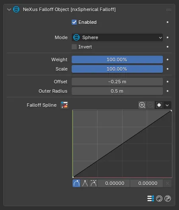
Task: Toggle curve clipping options button
Action: pos(159,105)
